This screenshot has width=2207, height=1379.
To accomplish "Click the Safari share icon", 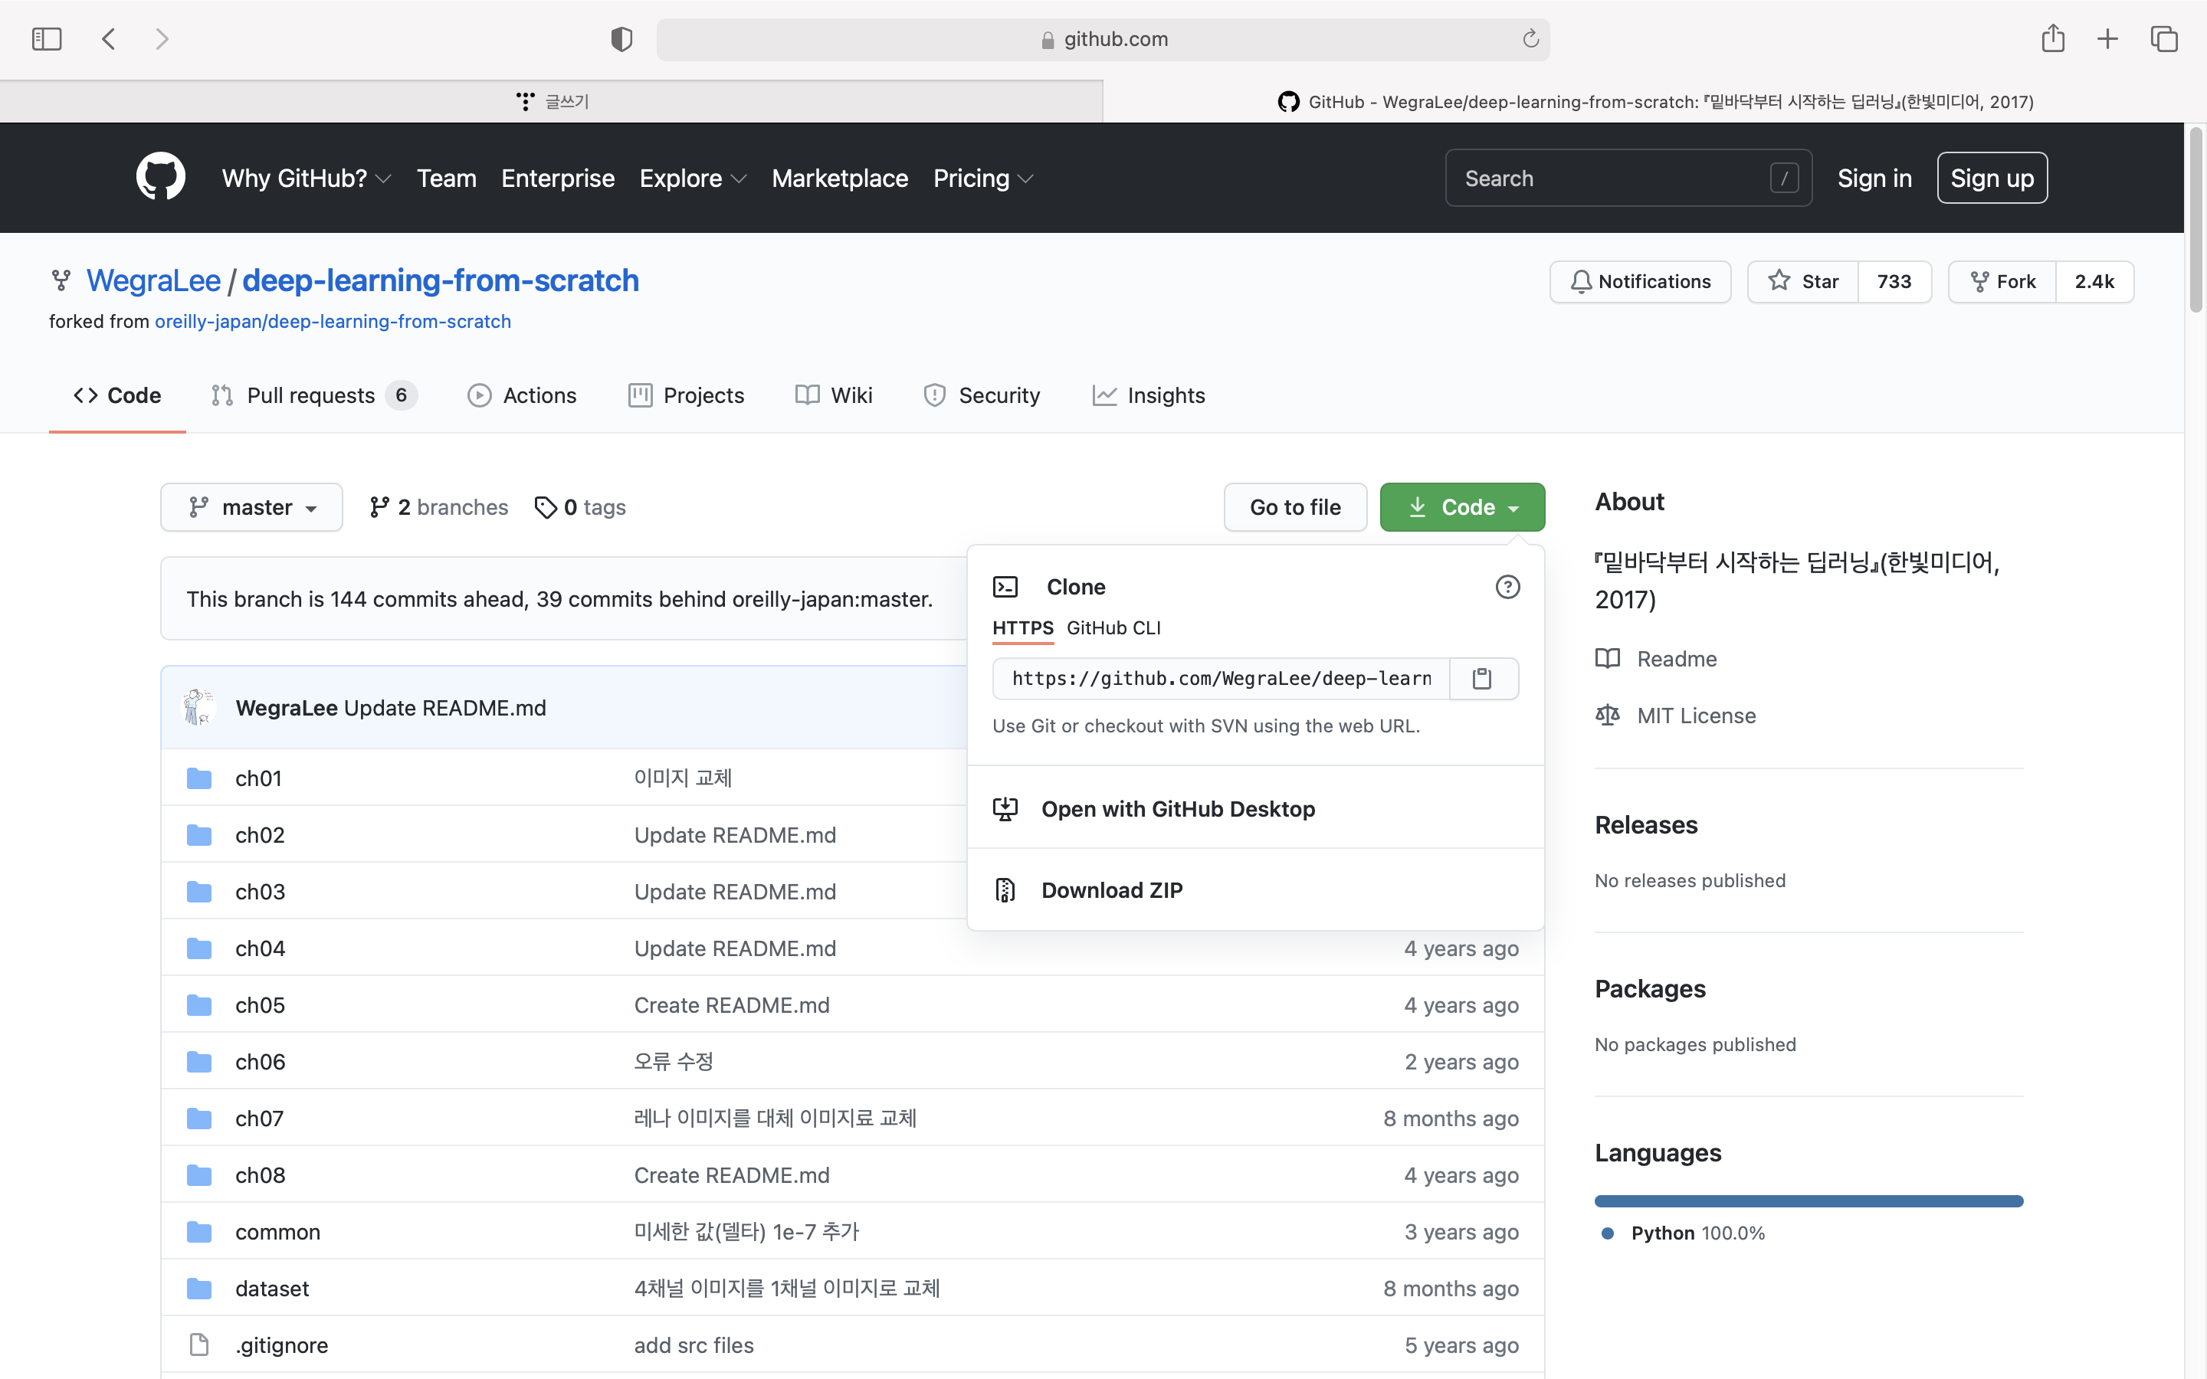I will [2053, 38].
